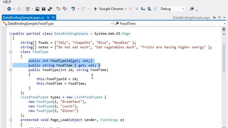Close the DataBindingSample.aspx preview tab
The width and height of the screenshot is (228, 128).
[x=219, y=17]
